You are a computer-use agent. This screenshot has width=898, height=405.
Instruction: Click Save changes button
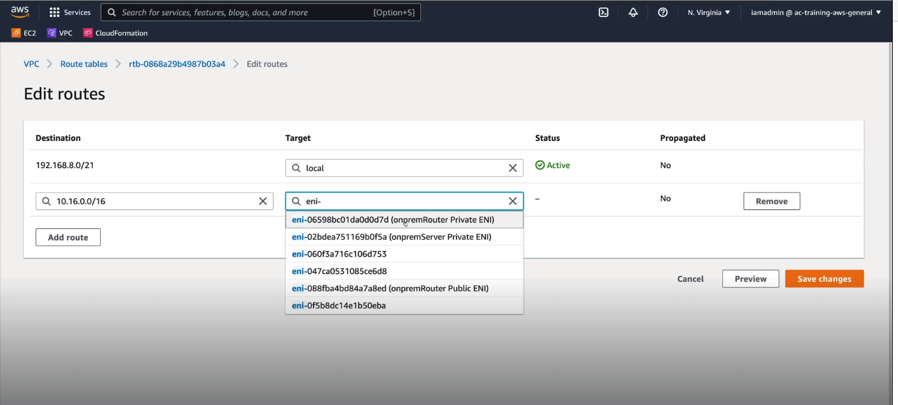(823, 278)
